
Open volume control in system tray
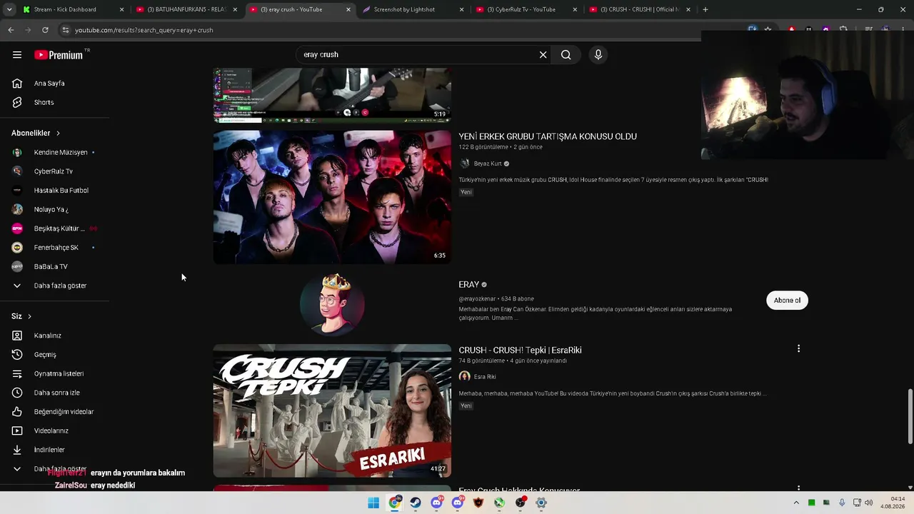(x=868, y=503)
